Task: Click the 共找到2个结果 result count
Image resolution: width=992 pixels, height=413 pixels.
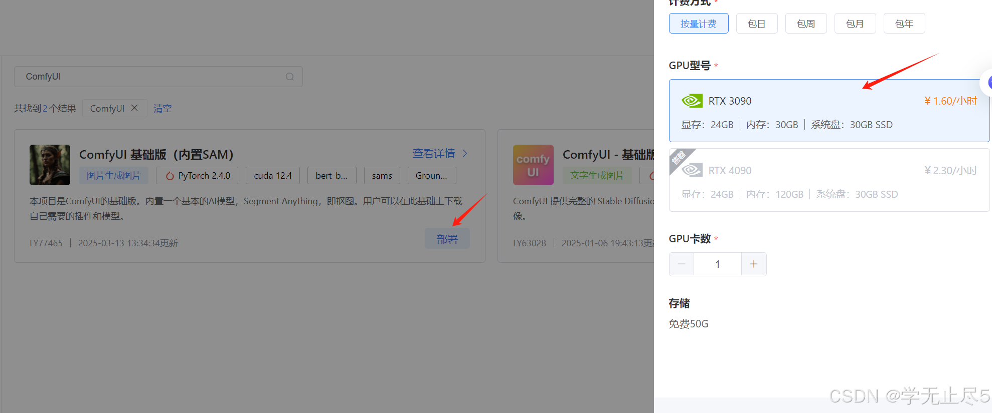Action: (x=45, y=108)
